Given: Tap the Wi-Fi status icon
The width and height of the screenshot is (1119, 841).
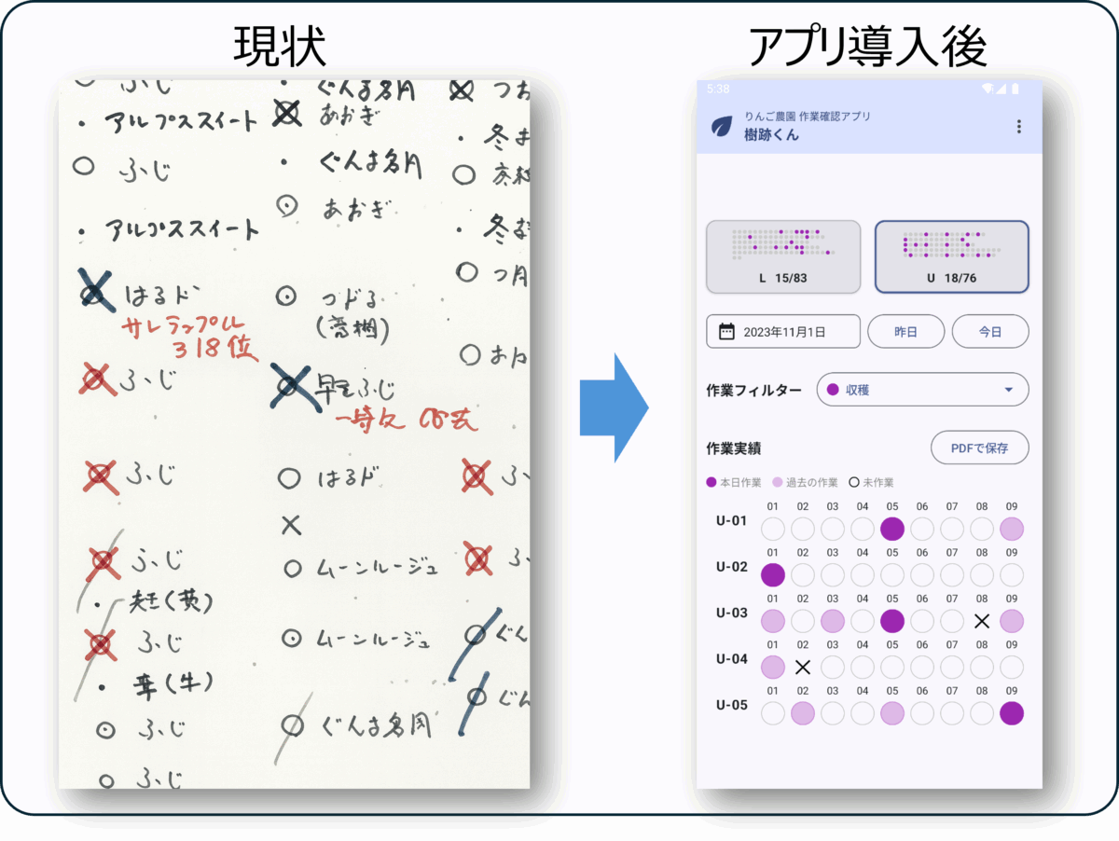Looking at the screenshot, I should coord(988,89).
